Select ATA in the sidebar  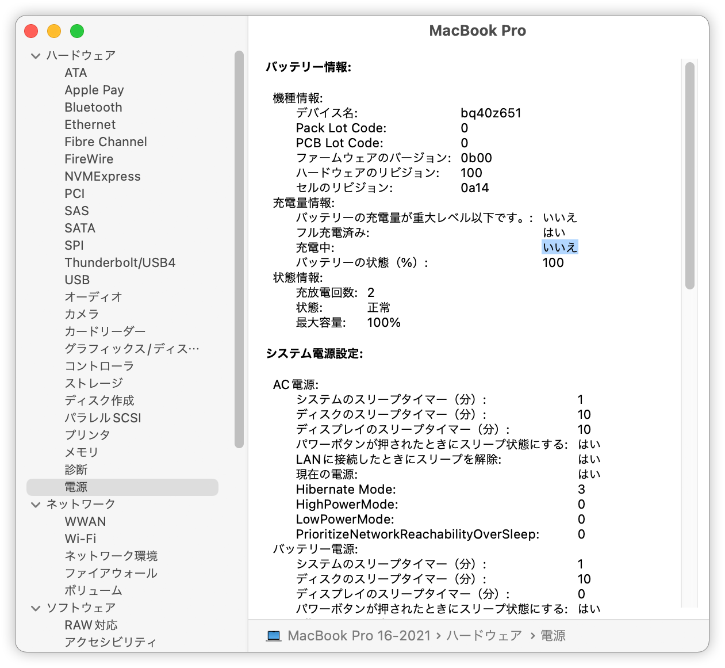(x=76, y=73)
